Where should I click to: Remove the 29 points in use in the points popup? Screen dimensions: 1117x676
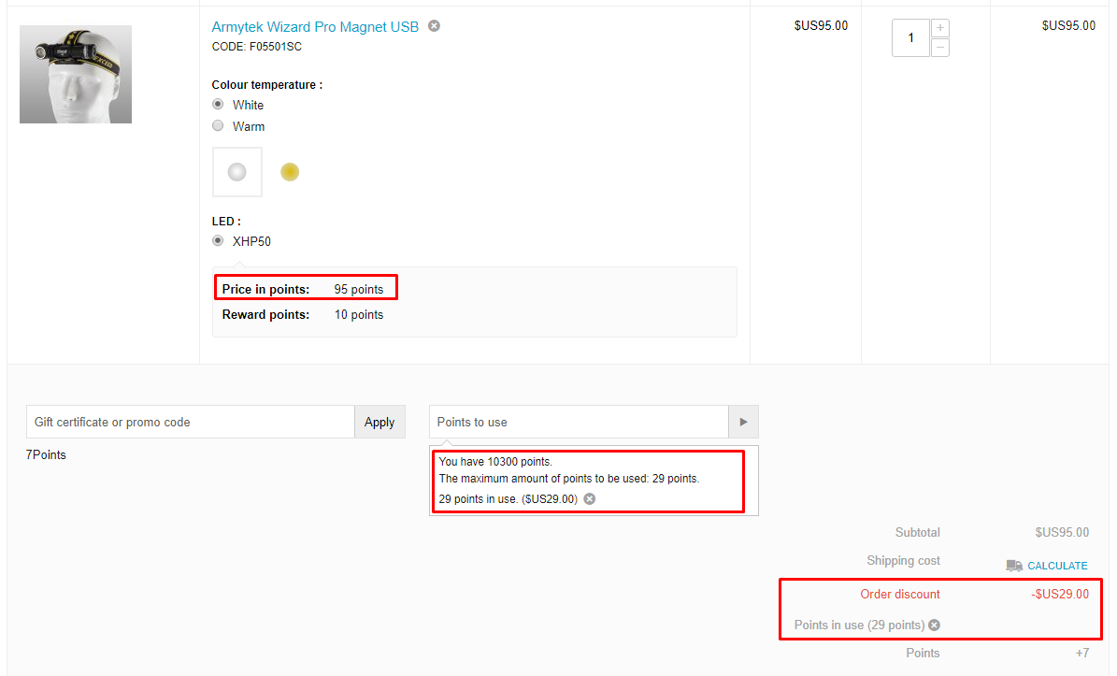click(590, 498)
